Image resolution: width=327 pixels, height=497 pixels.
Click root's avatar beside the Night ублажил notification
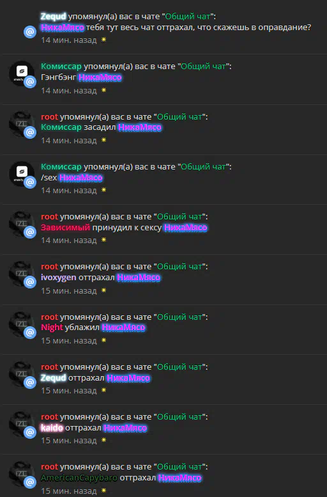[x=22, y=324]
